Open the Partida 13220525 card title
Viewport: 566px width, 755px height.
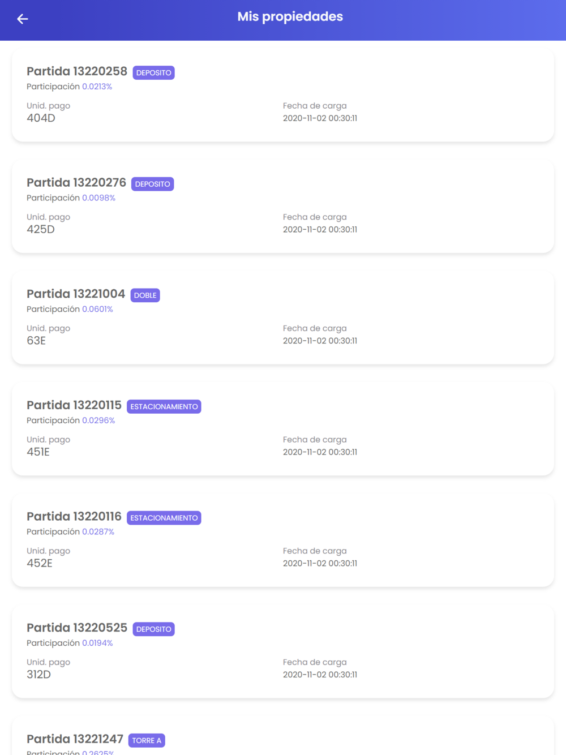pos(77,628)
